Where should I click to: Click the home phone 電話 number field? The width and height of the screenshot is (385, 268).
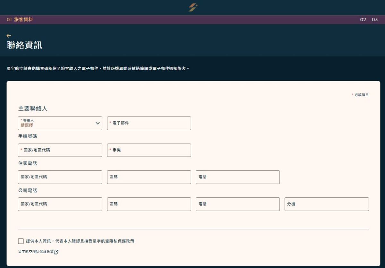(238, 177)
